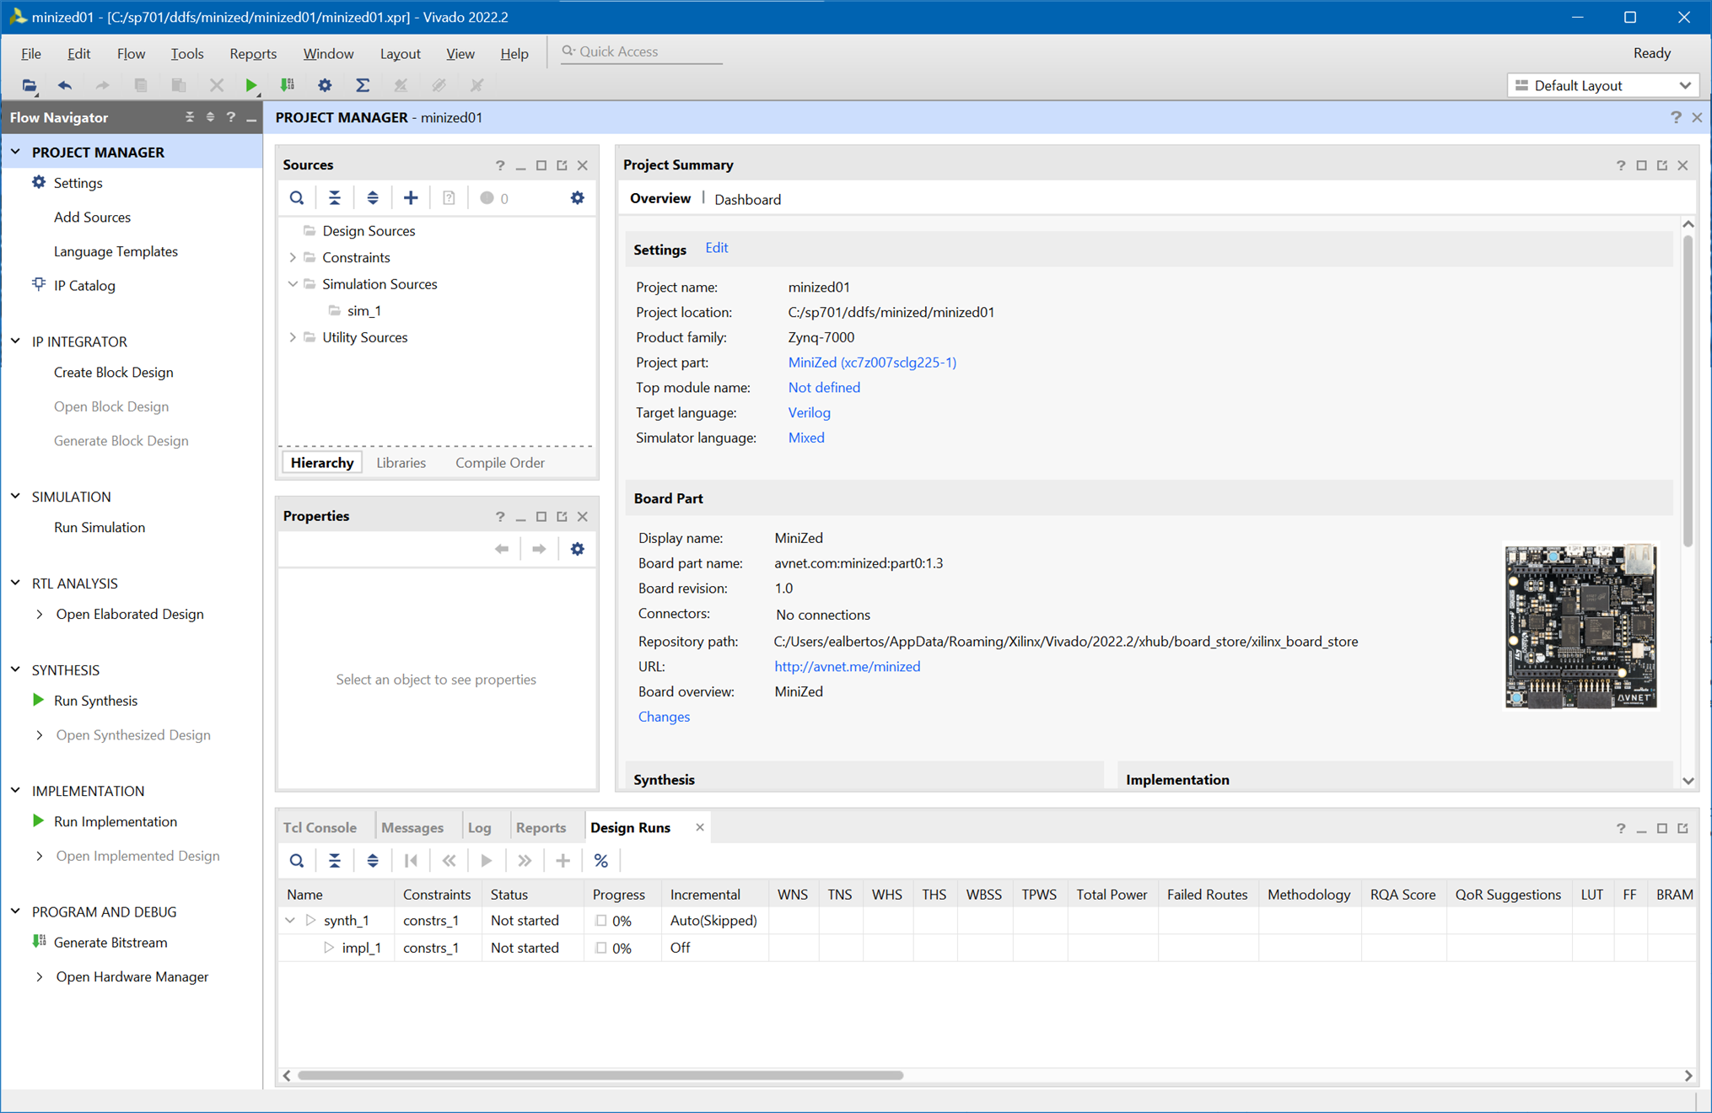
Task: Click the Sigma Report icon in the toolbar
Action: [363, 85]
